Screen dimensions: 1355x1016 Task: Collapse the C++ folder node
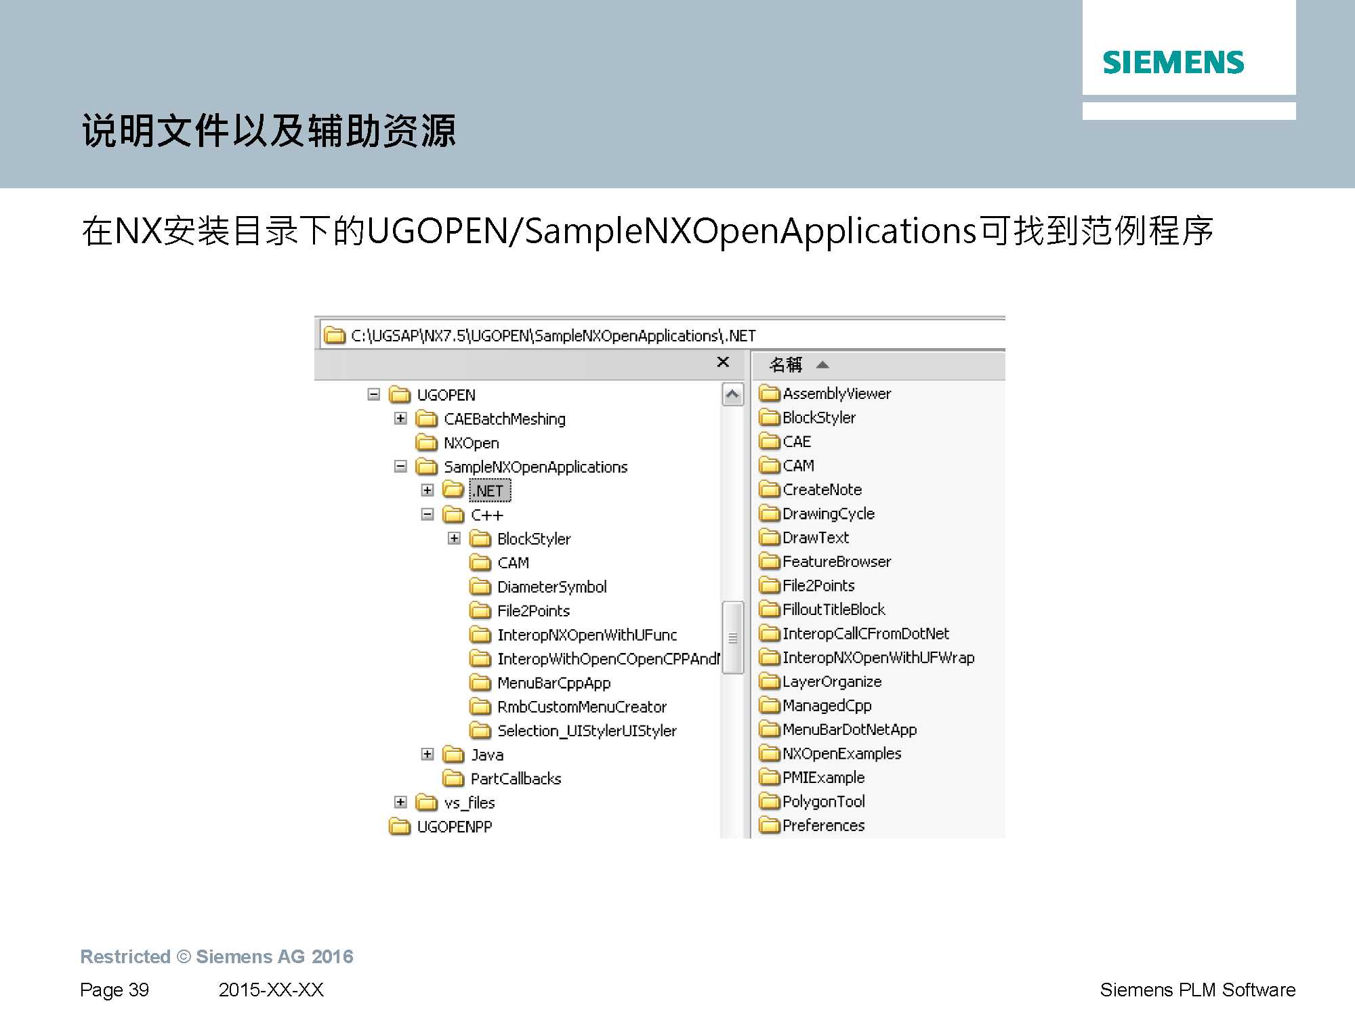point(428,515)
